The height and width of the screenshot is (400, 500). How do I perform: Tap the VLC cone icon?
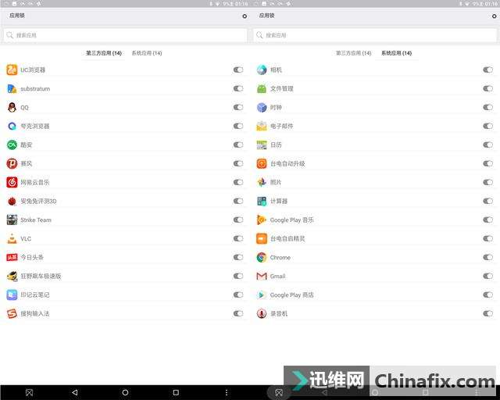click(12, 238)
